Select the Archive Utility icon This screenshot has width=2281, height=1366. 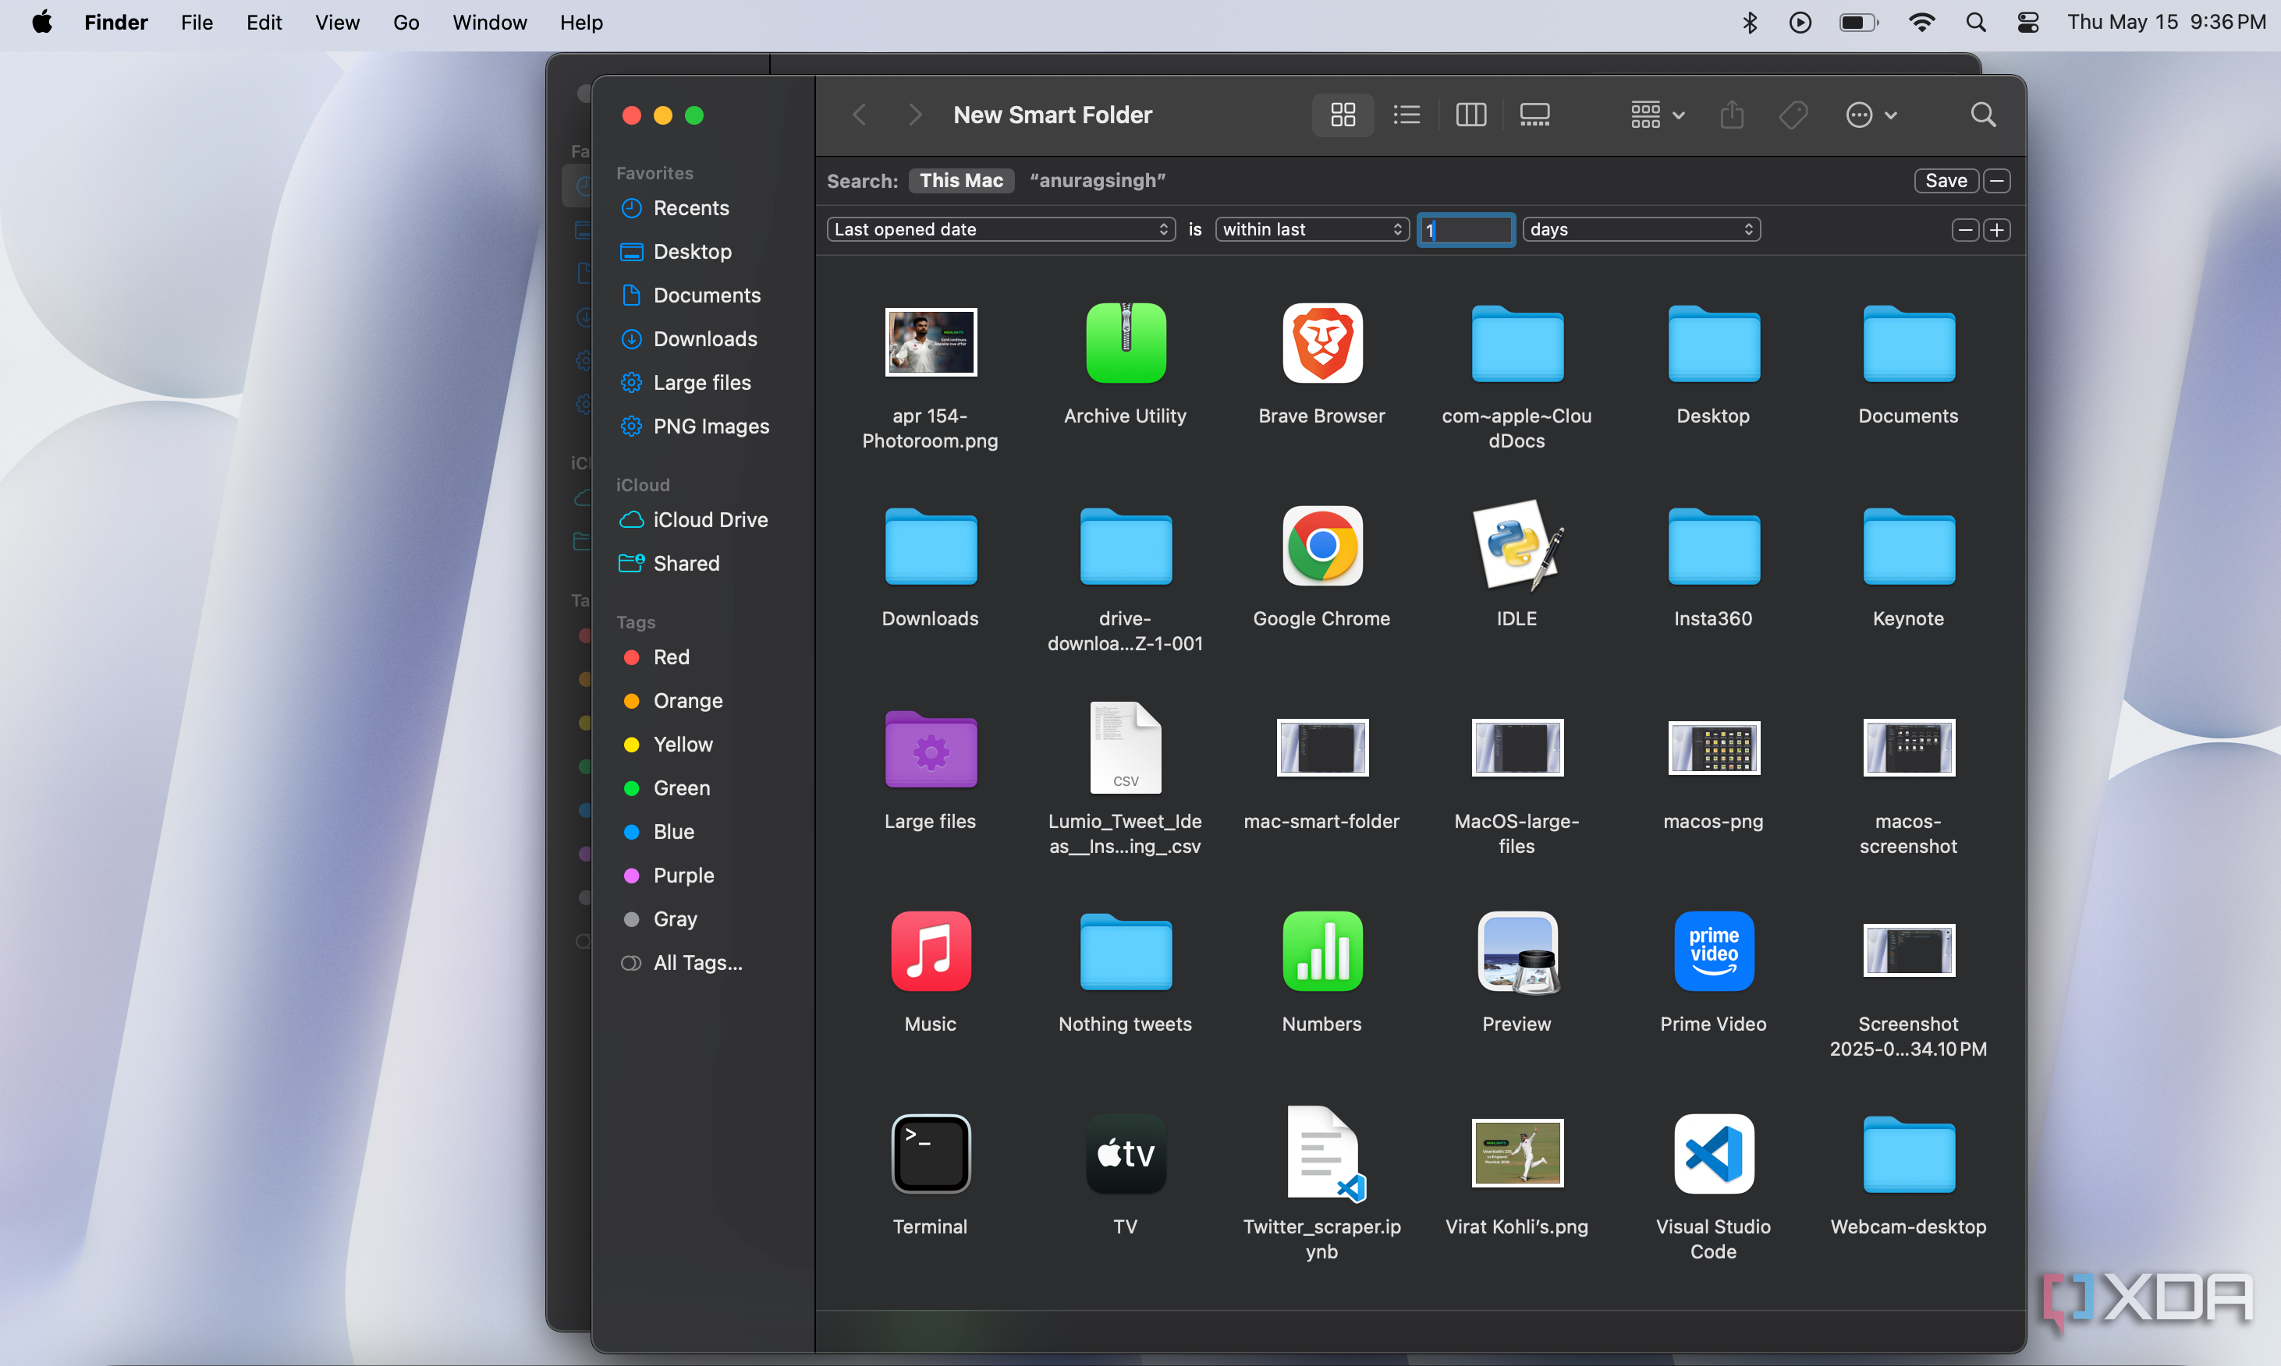click(x=1126, y=342)
